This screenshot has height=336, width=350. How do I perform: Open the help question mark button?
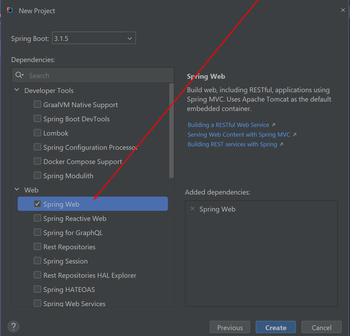pyautogui.click(x=14, y=326)
